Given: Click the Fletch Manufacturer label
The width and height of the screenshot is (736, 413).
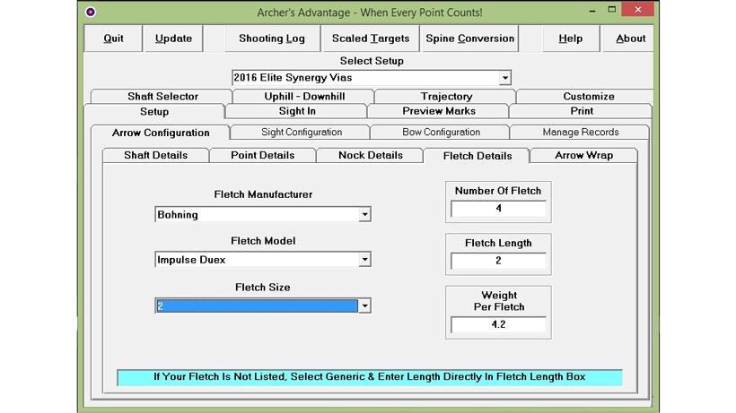Looking at the screenshot, I should pyautogui.click(x=263, y=194).
